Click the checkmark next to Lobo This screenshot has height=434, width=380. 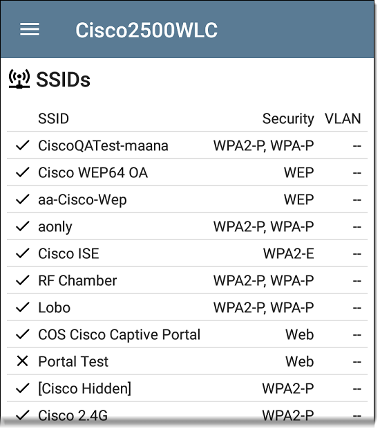pyautogui.click(x=22, y=307)
